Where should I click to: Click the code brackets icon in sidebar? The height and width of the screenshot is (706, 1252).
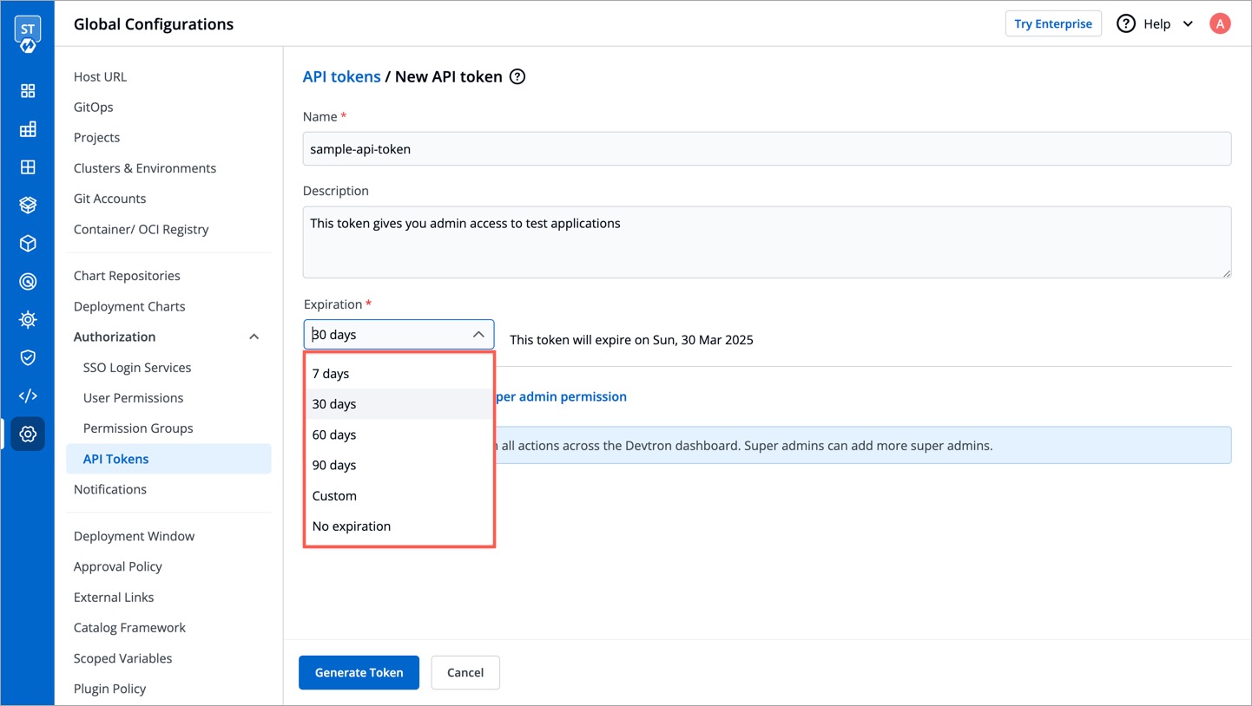28,396
